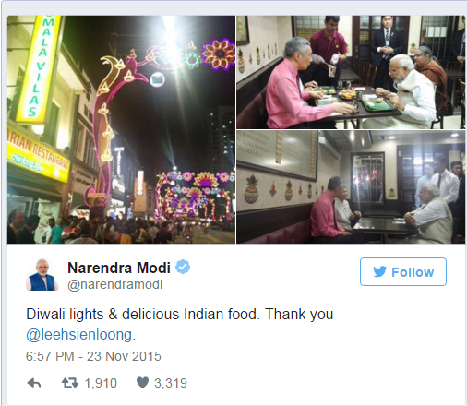This screenshot has height=406, width=467.
Task: Retweet using the retweet arrows icon
Action: (x=70, y=383)
